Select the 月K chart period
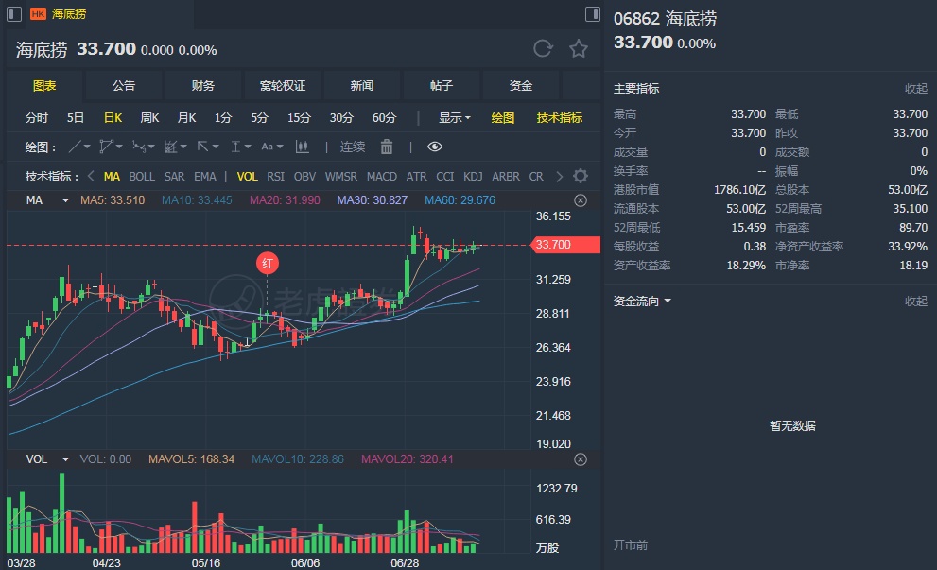 (x=186, y=118)
